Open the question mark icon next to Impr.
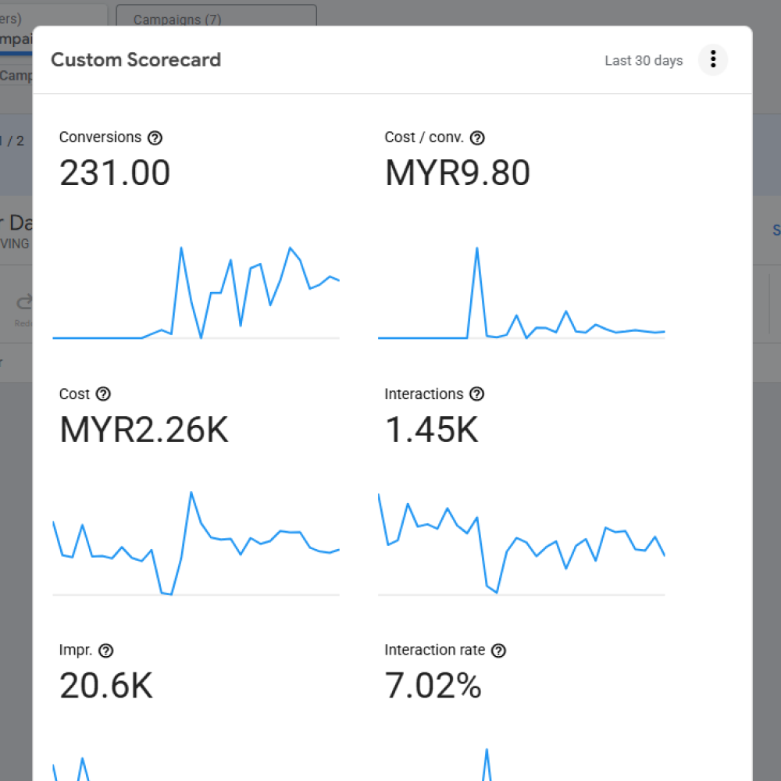 (106, 650)
